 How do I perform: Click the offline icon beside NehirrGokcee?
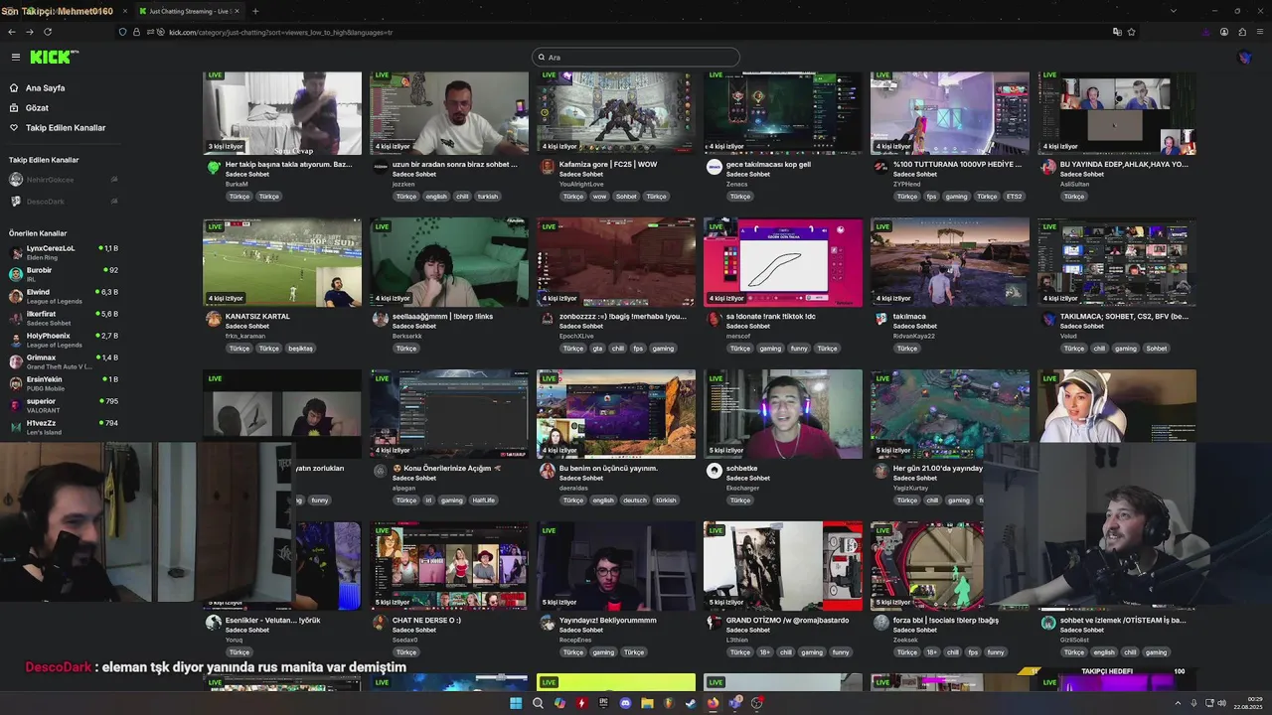coord(114,180)
